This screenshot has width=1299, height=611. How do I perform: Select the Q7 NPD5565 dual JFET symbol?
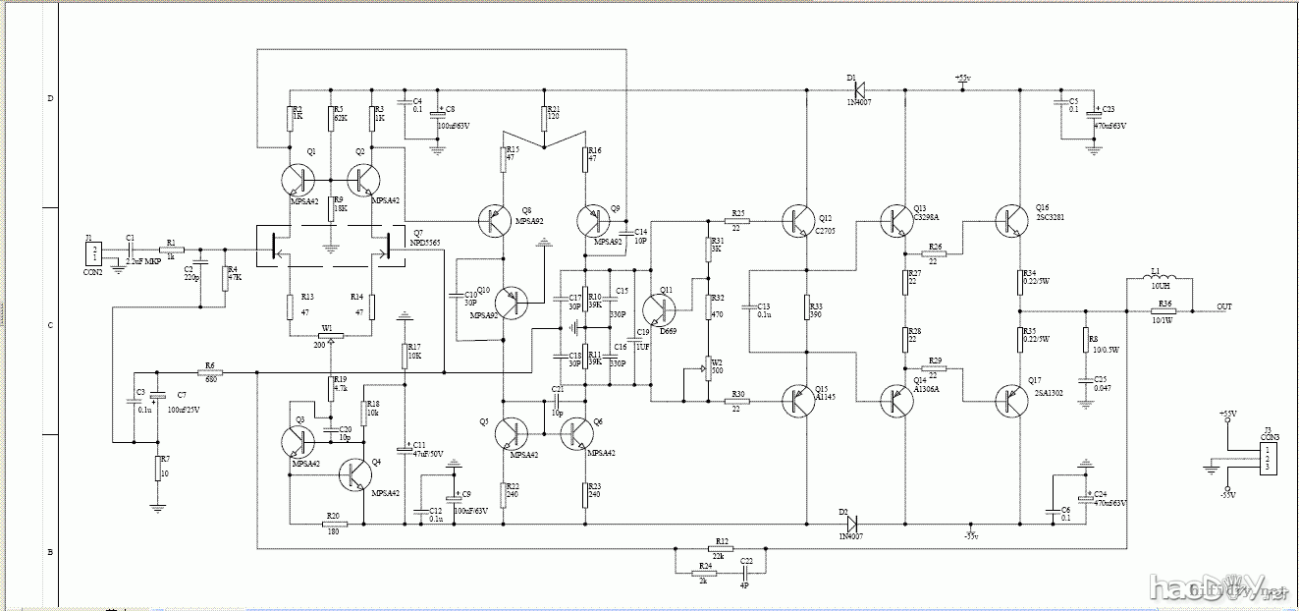tap(331, 246)
